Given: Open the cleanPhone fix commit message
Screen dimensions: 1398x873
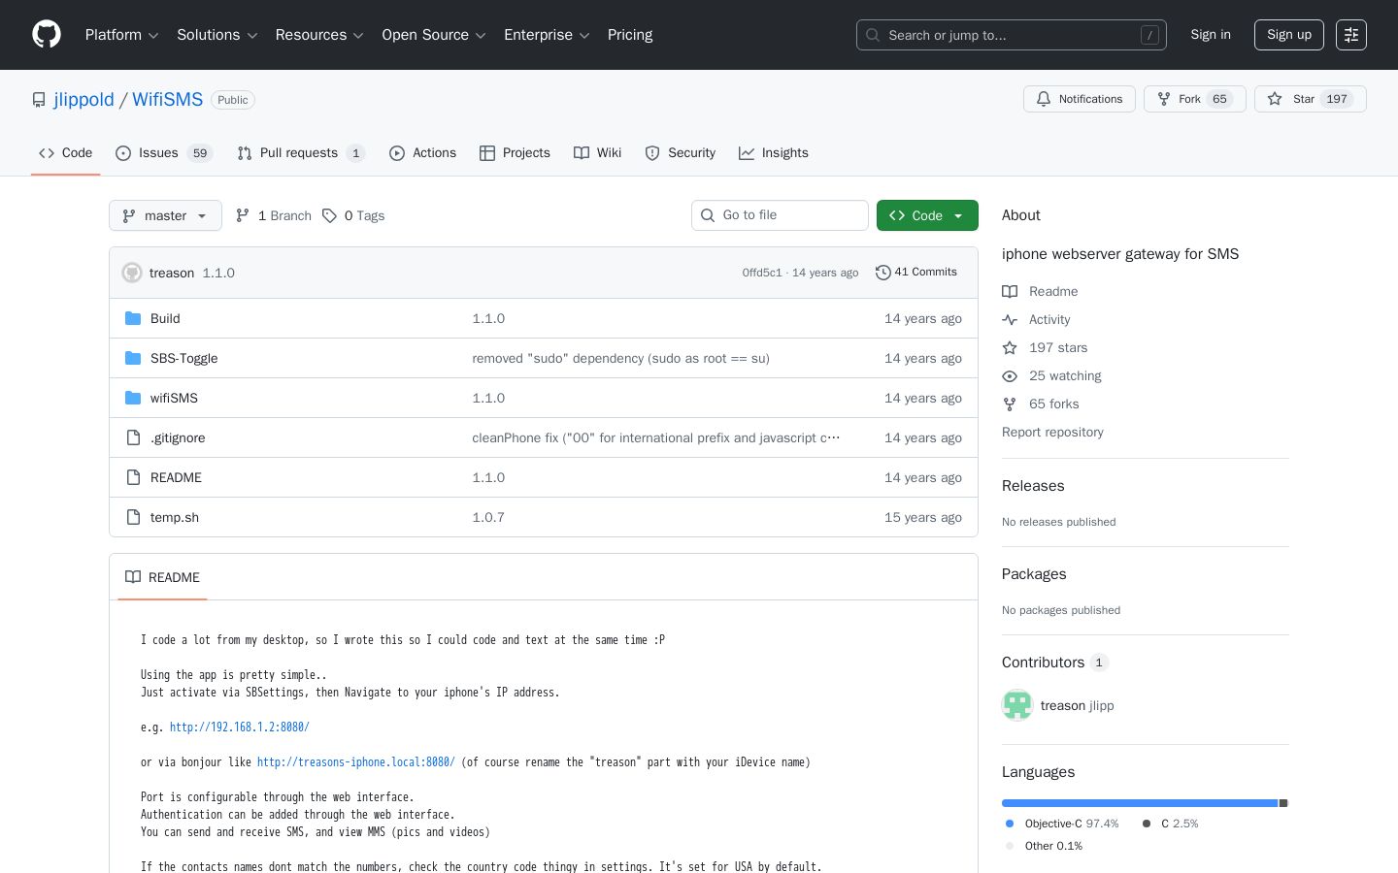Looking at the screenshot, I should (x=656, y=437).
